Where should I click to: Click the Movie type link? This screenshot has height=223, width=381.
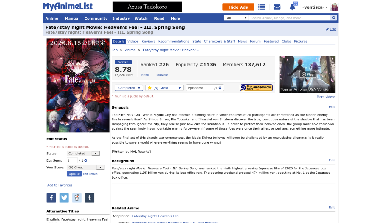pyautogui.click(x=146, y=75)
